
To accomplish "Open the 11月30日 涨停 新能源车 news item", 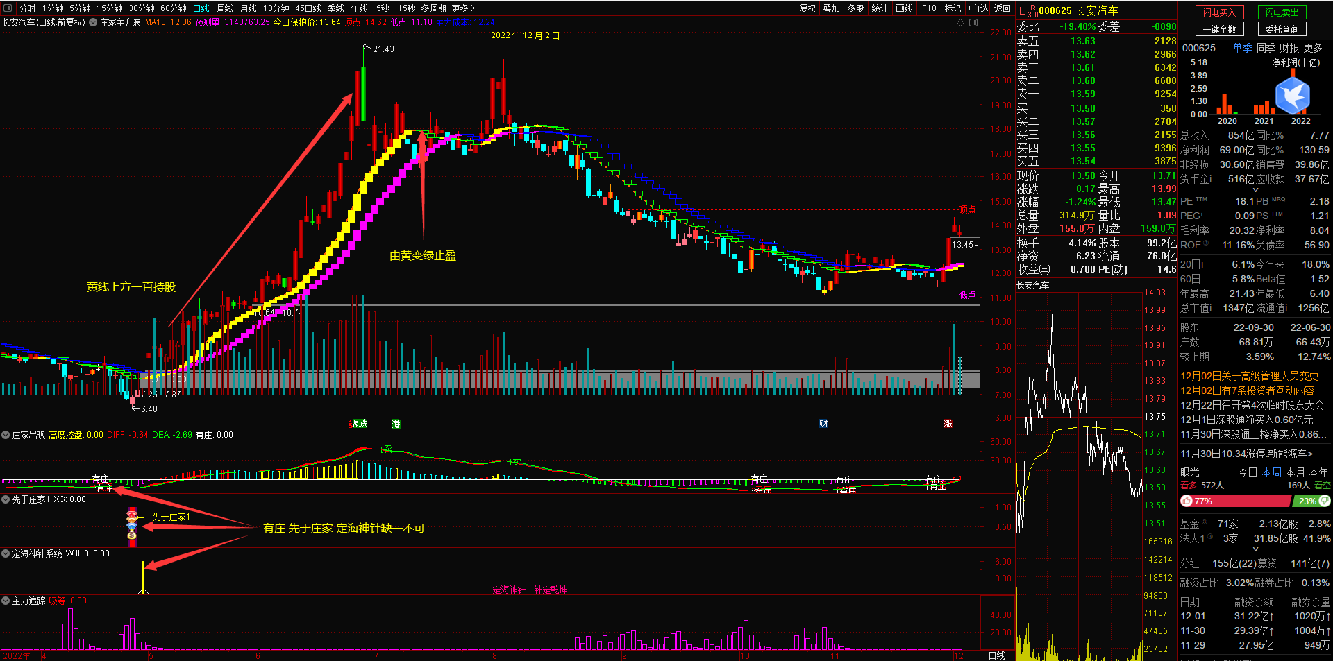I will click(1247, 454).
